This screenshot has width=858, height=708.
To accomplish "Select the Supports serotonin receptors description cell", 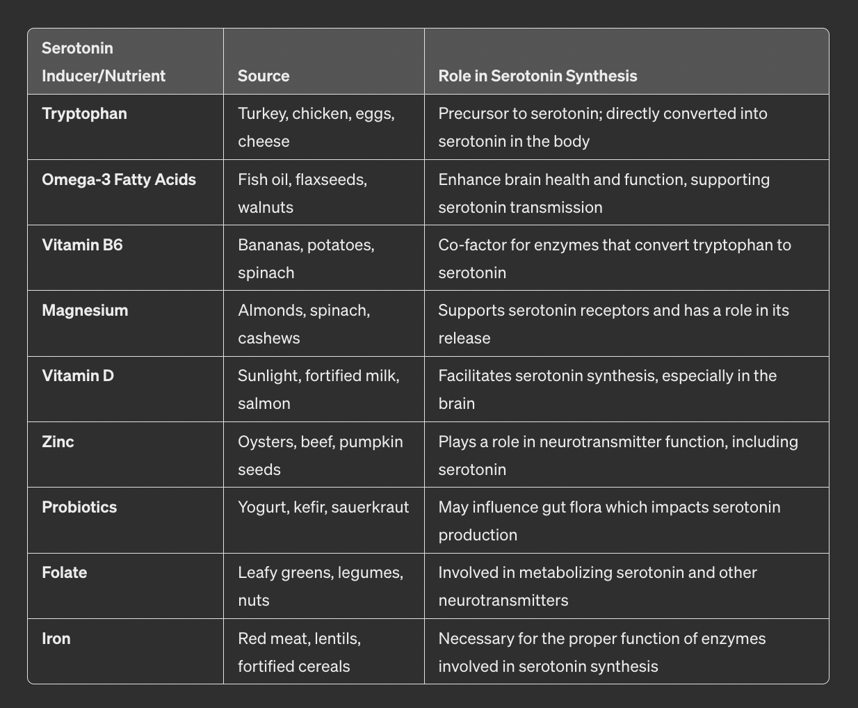I will point(613,324).
